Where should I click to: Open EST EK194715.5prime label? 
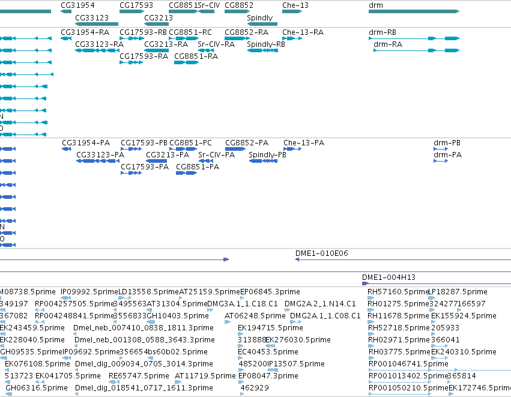pyautogui.click(x=270, y=328)
